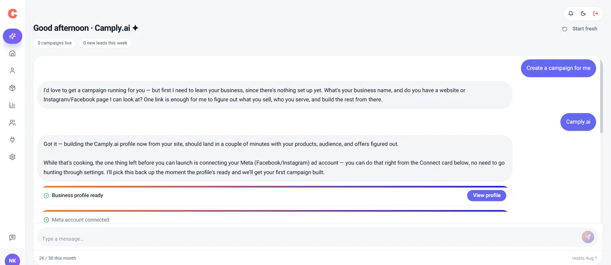Open the AI assistant sparkle tab
Screen dimensions: 611x265
(x=13, y=36)
